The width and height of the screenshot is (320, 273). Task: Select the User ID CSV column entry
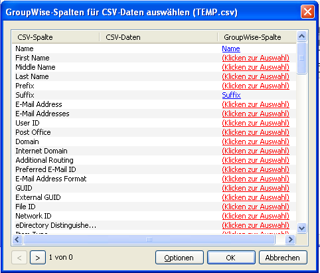click(27, 123)
